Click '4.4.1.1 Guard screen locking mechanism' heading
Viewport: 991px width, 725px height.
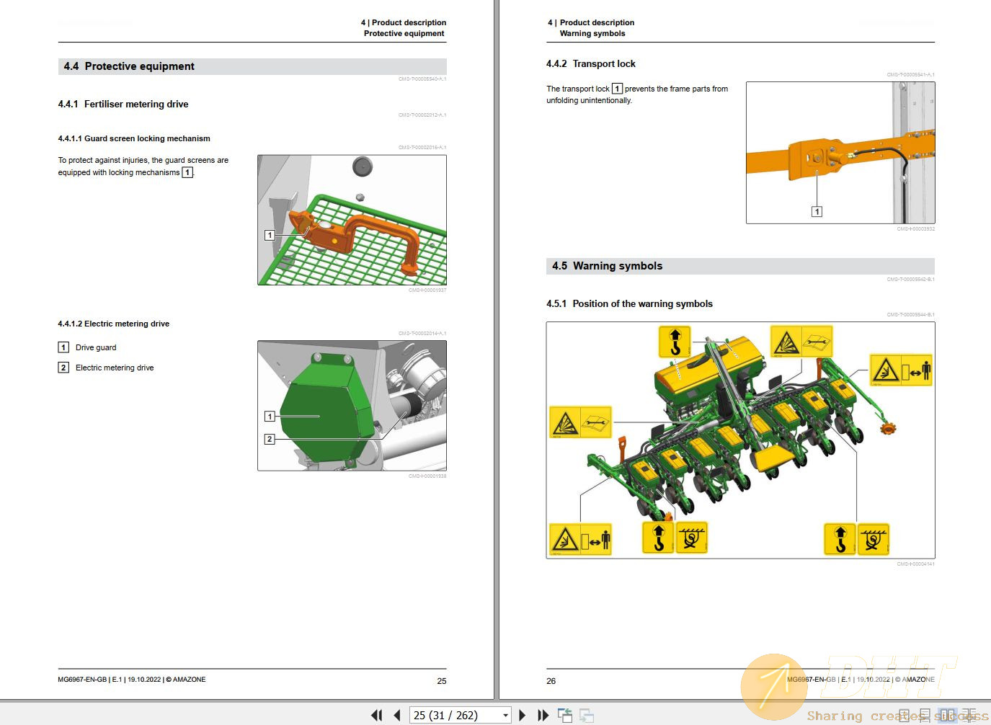[x=134, y=138]
